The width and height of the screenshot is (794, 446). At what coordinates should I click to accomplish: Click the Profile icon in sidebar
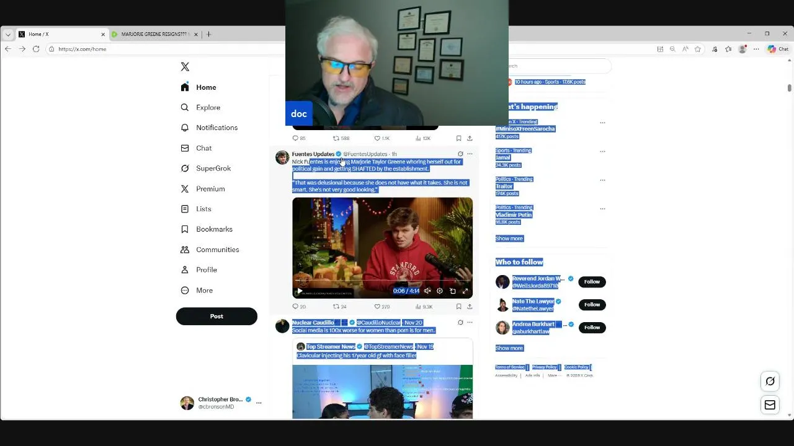click(185, 270)
